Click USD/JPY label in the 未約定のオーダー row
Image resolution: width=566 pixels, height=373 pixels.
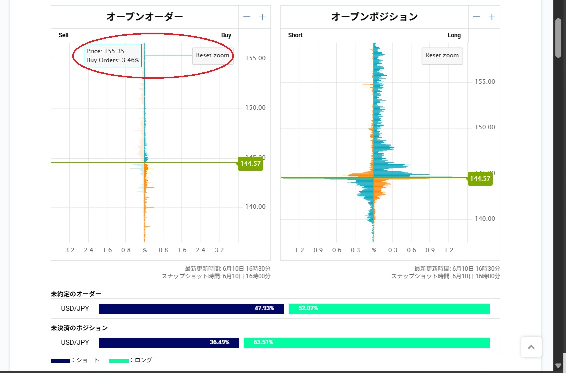tap(75, 309)
